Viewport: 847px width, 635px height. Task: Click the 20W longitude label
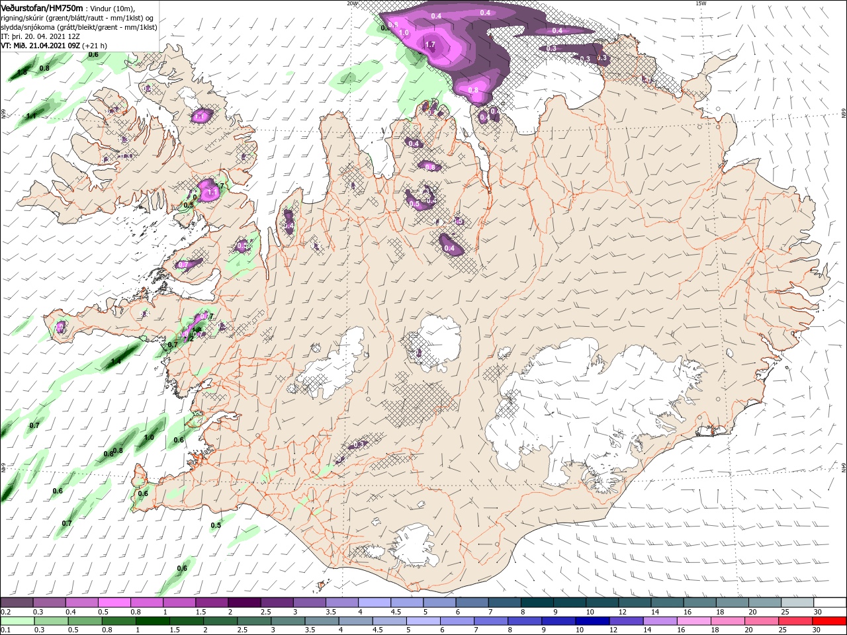click(352, 3)
